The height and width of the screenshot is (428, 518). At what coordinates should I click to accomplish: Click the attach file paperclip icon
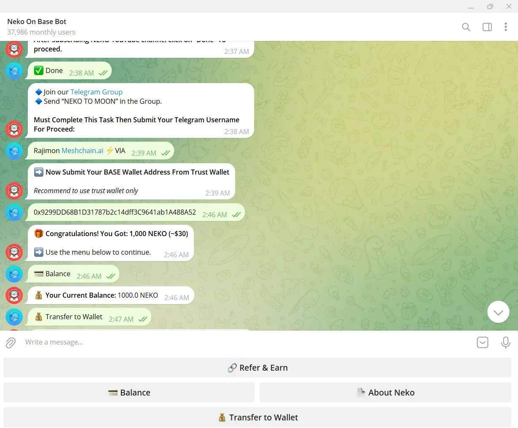[x=11, y=342]
